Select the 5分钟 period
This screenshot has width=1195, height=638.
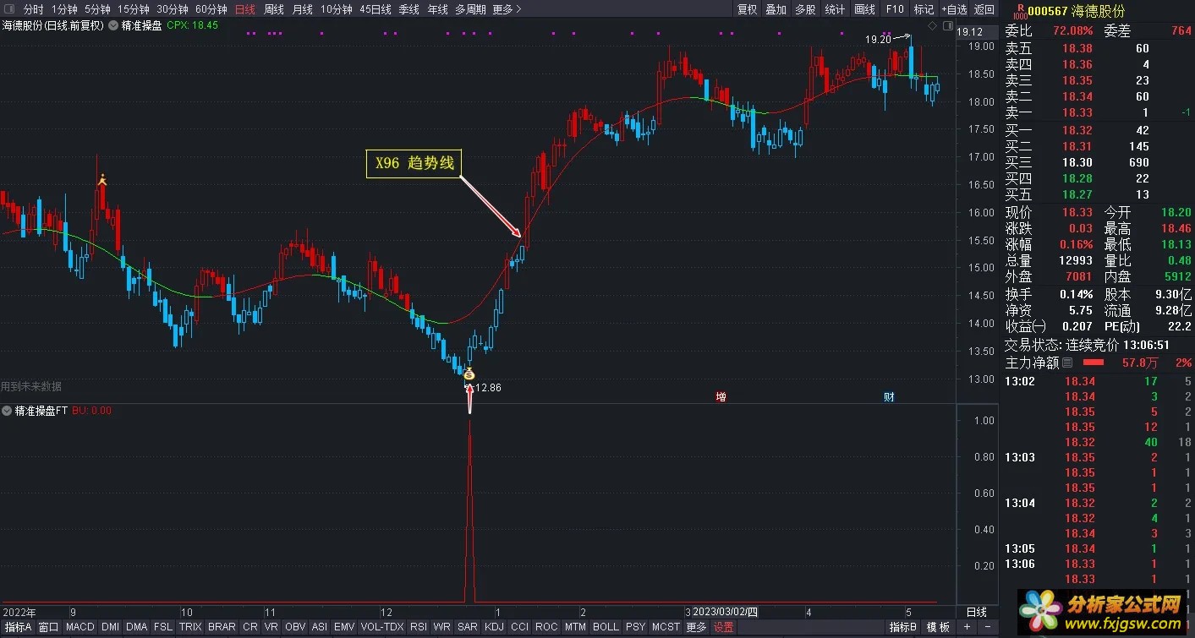point(97,9)
